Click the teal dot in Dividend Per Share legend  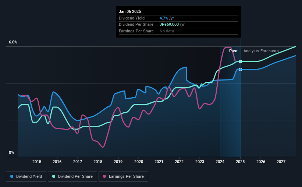(x=54, y=176)
